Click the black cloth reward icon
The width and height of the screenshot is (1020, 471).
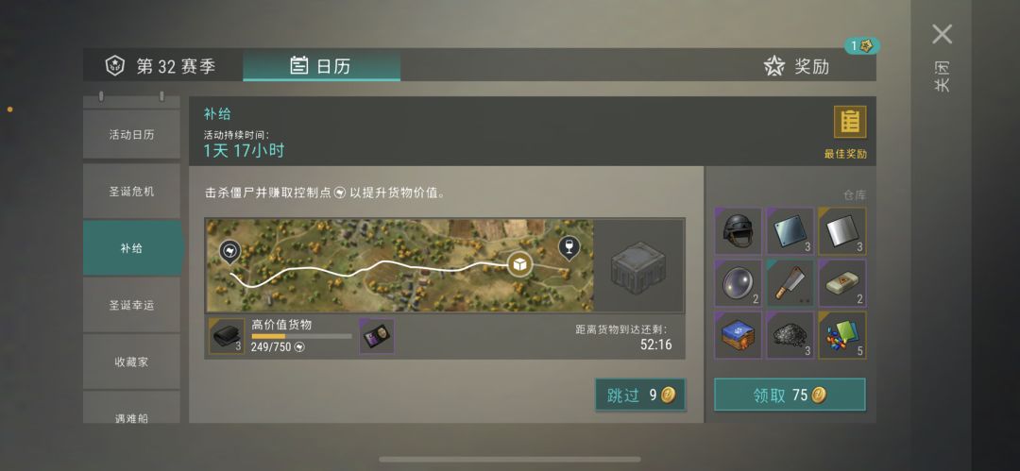[x=227, y=336]
